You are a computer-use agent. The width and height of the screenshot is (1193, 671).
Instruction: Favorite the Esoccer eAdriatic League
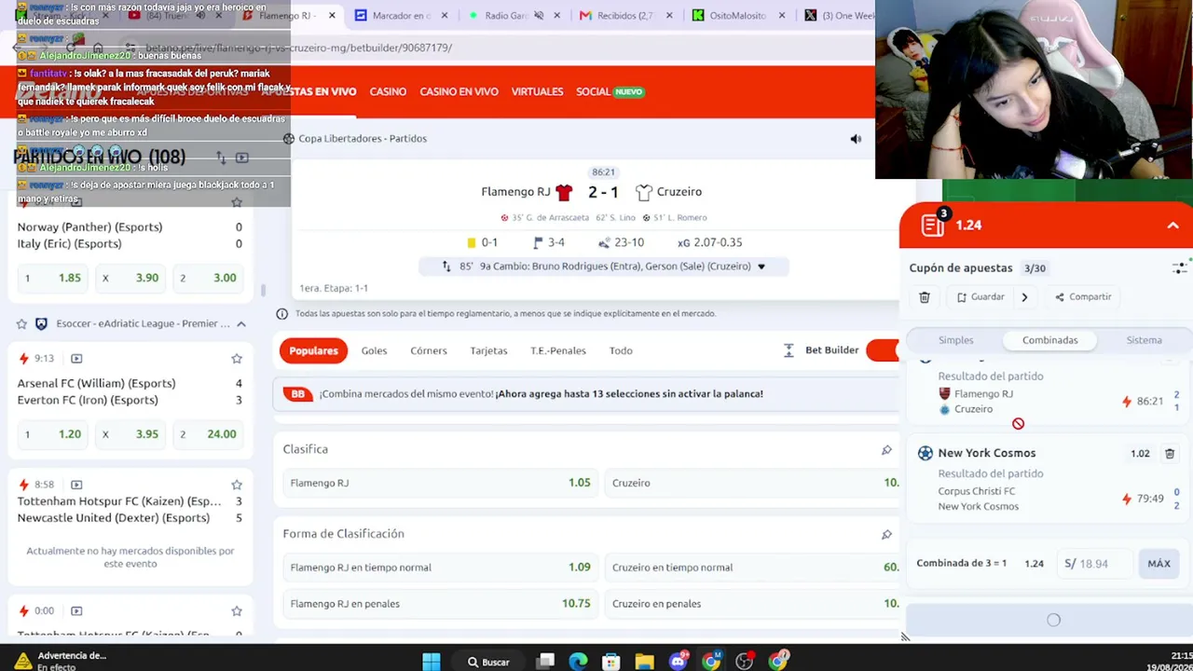click(x=21, y=323)
